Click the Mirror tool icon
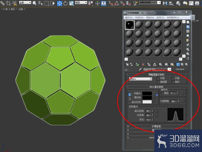Viewport: 202px width, 152px height. (165, 3)
